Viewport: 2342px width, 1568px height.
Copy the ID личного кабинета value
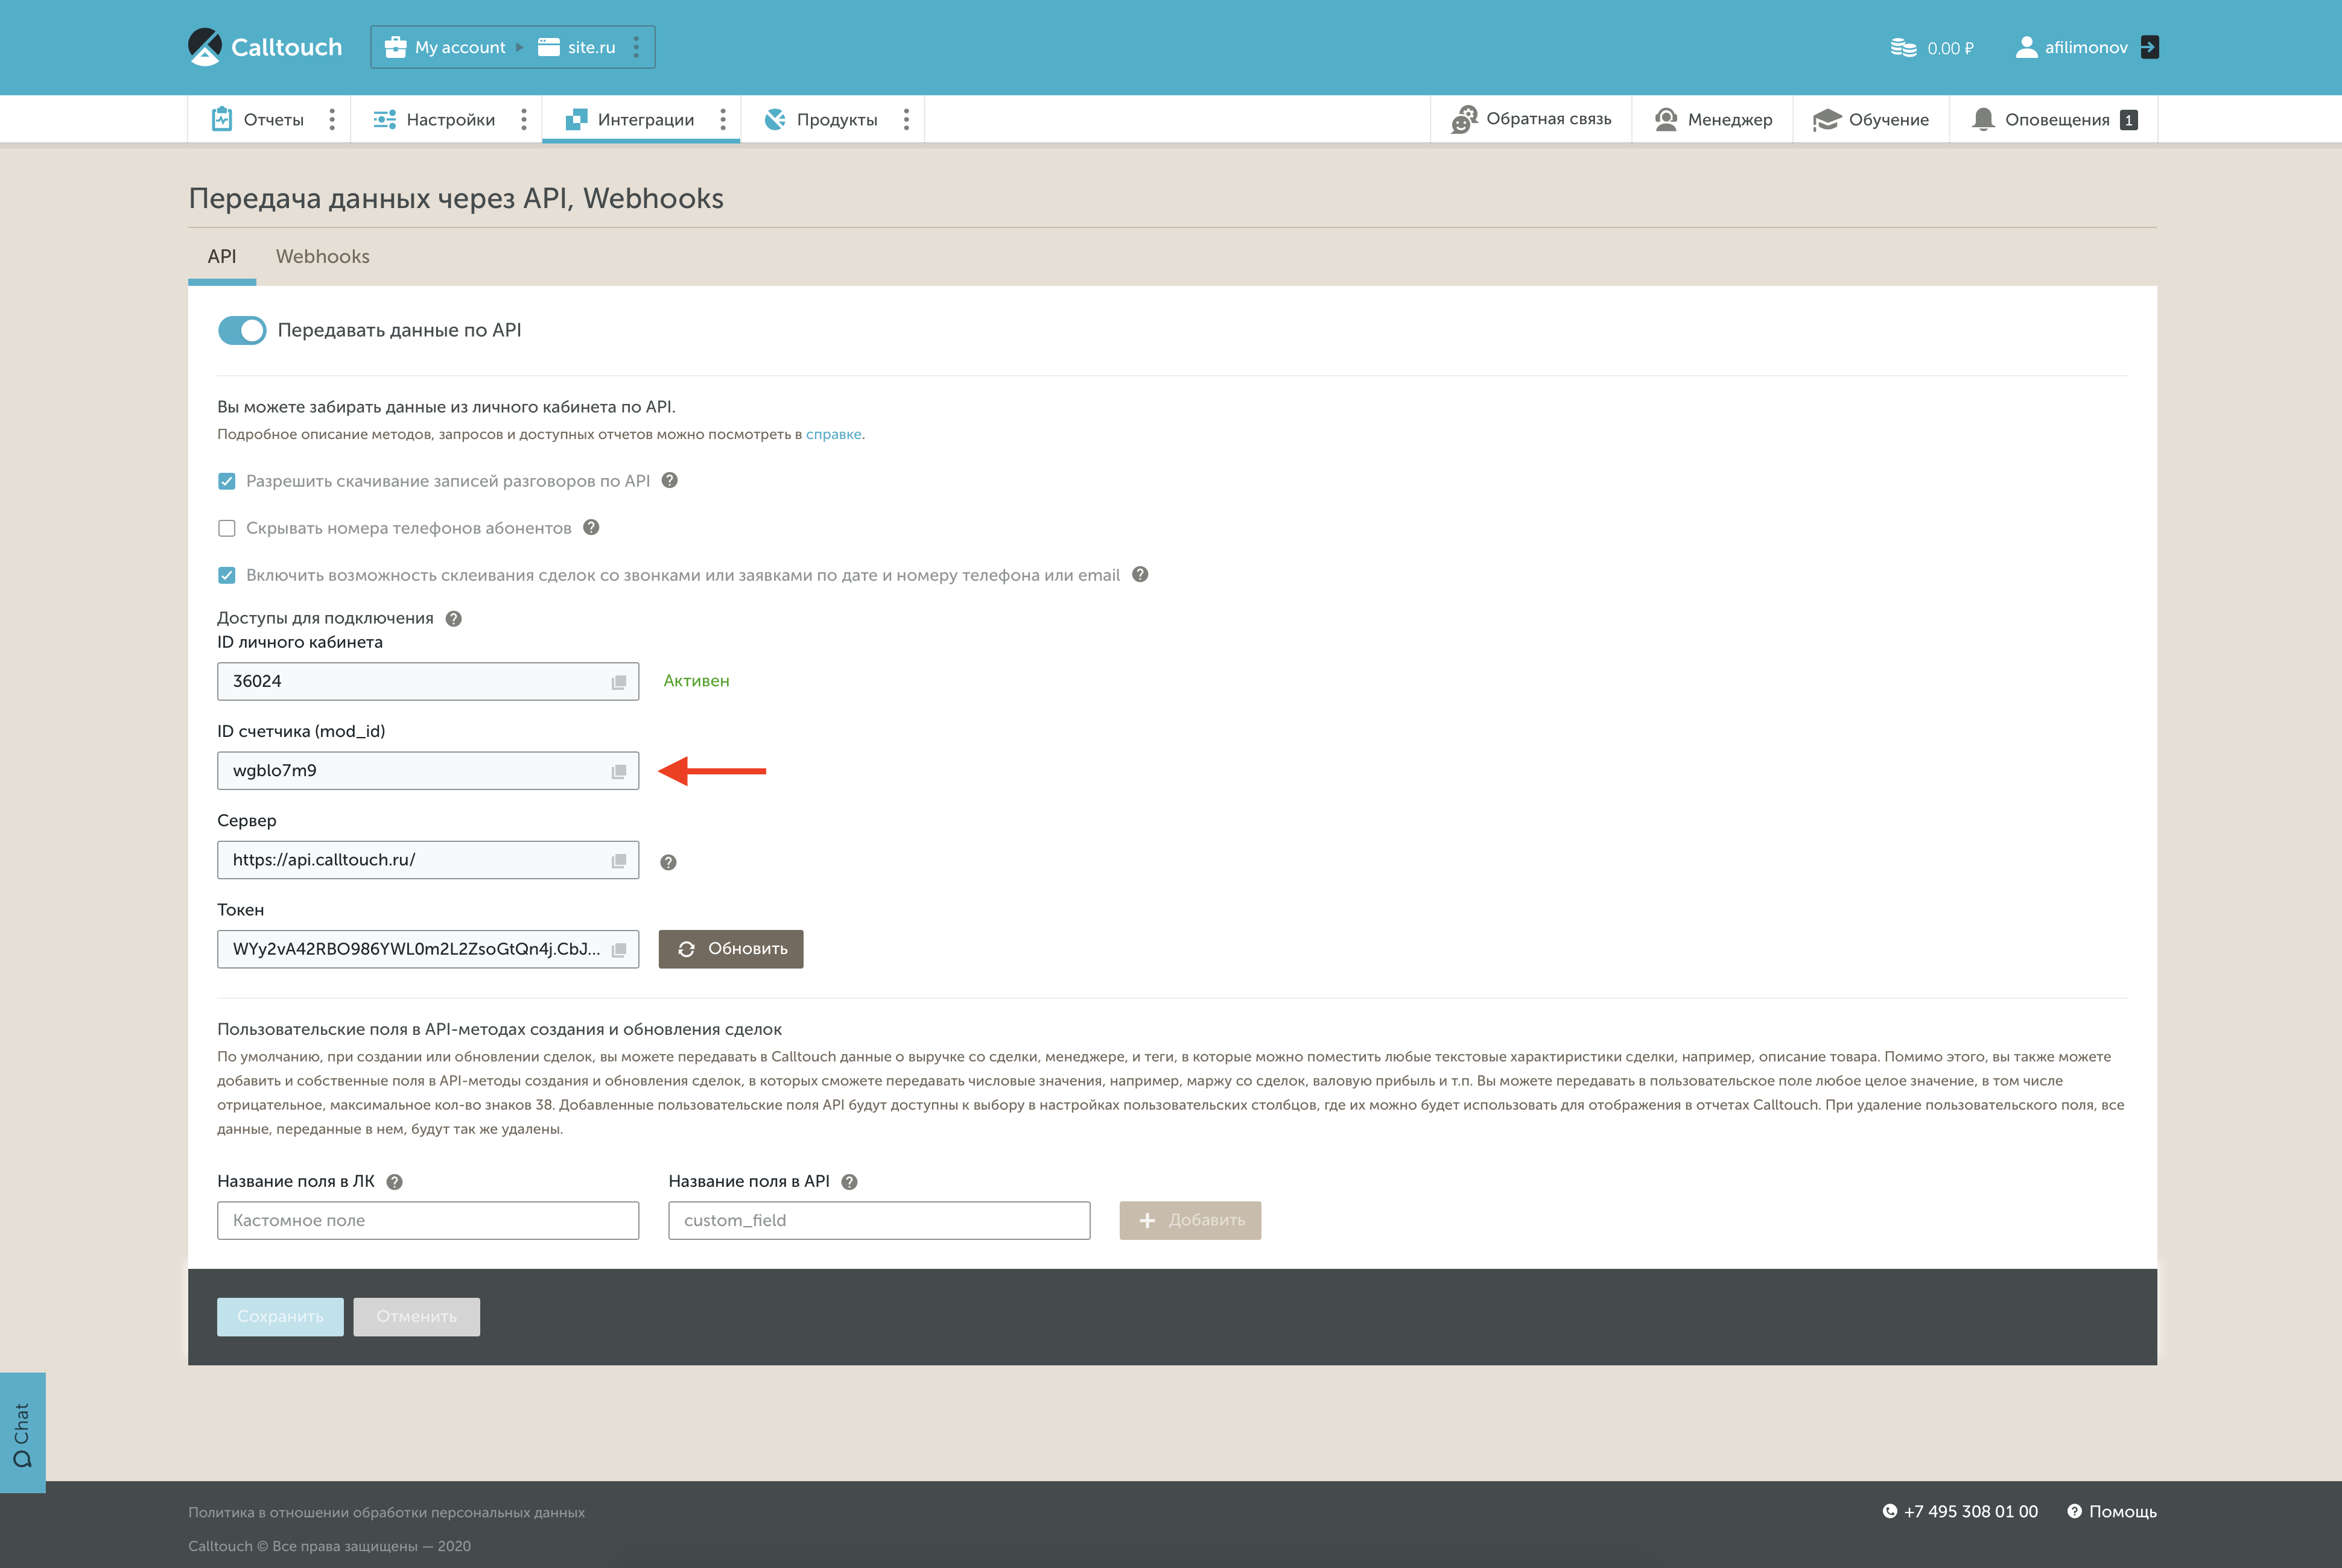(619, 682)
